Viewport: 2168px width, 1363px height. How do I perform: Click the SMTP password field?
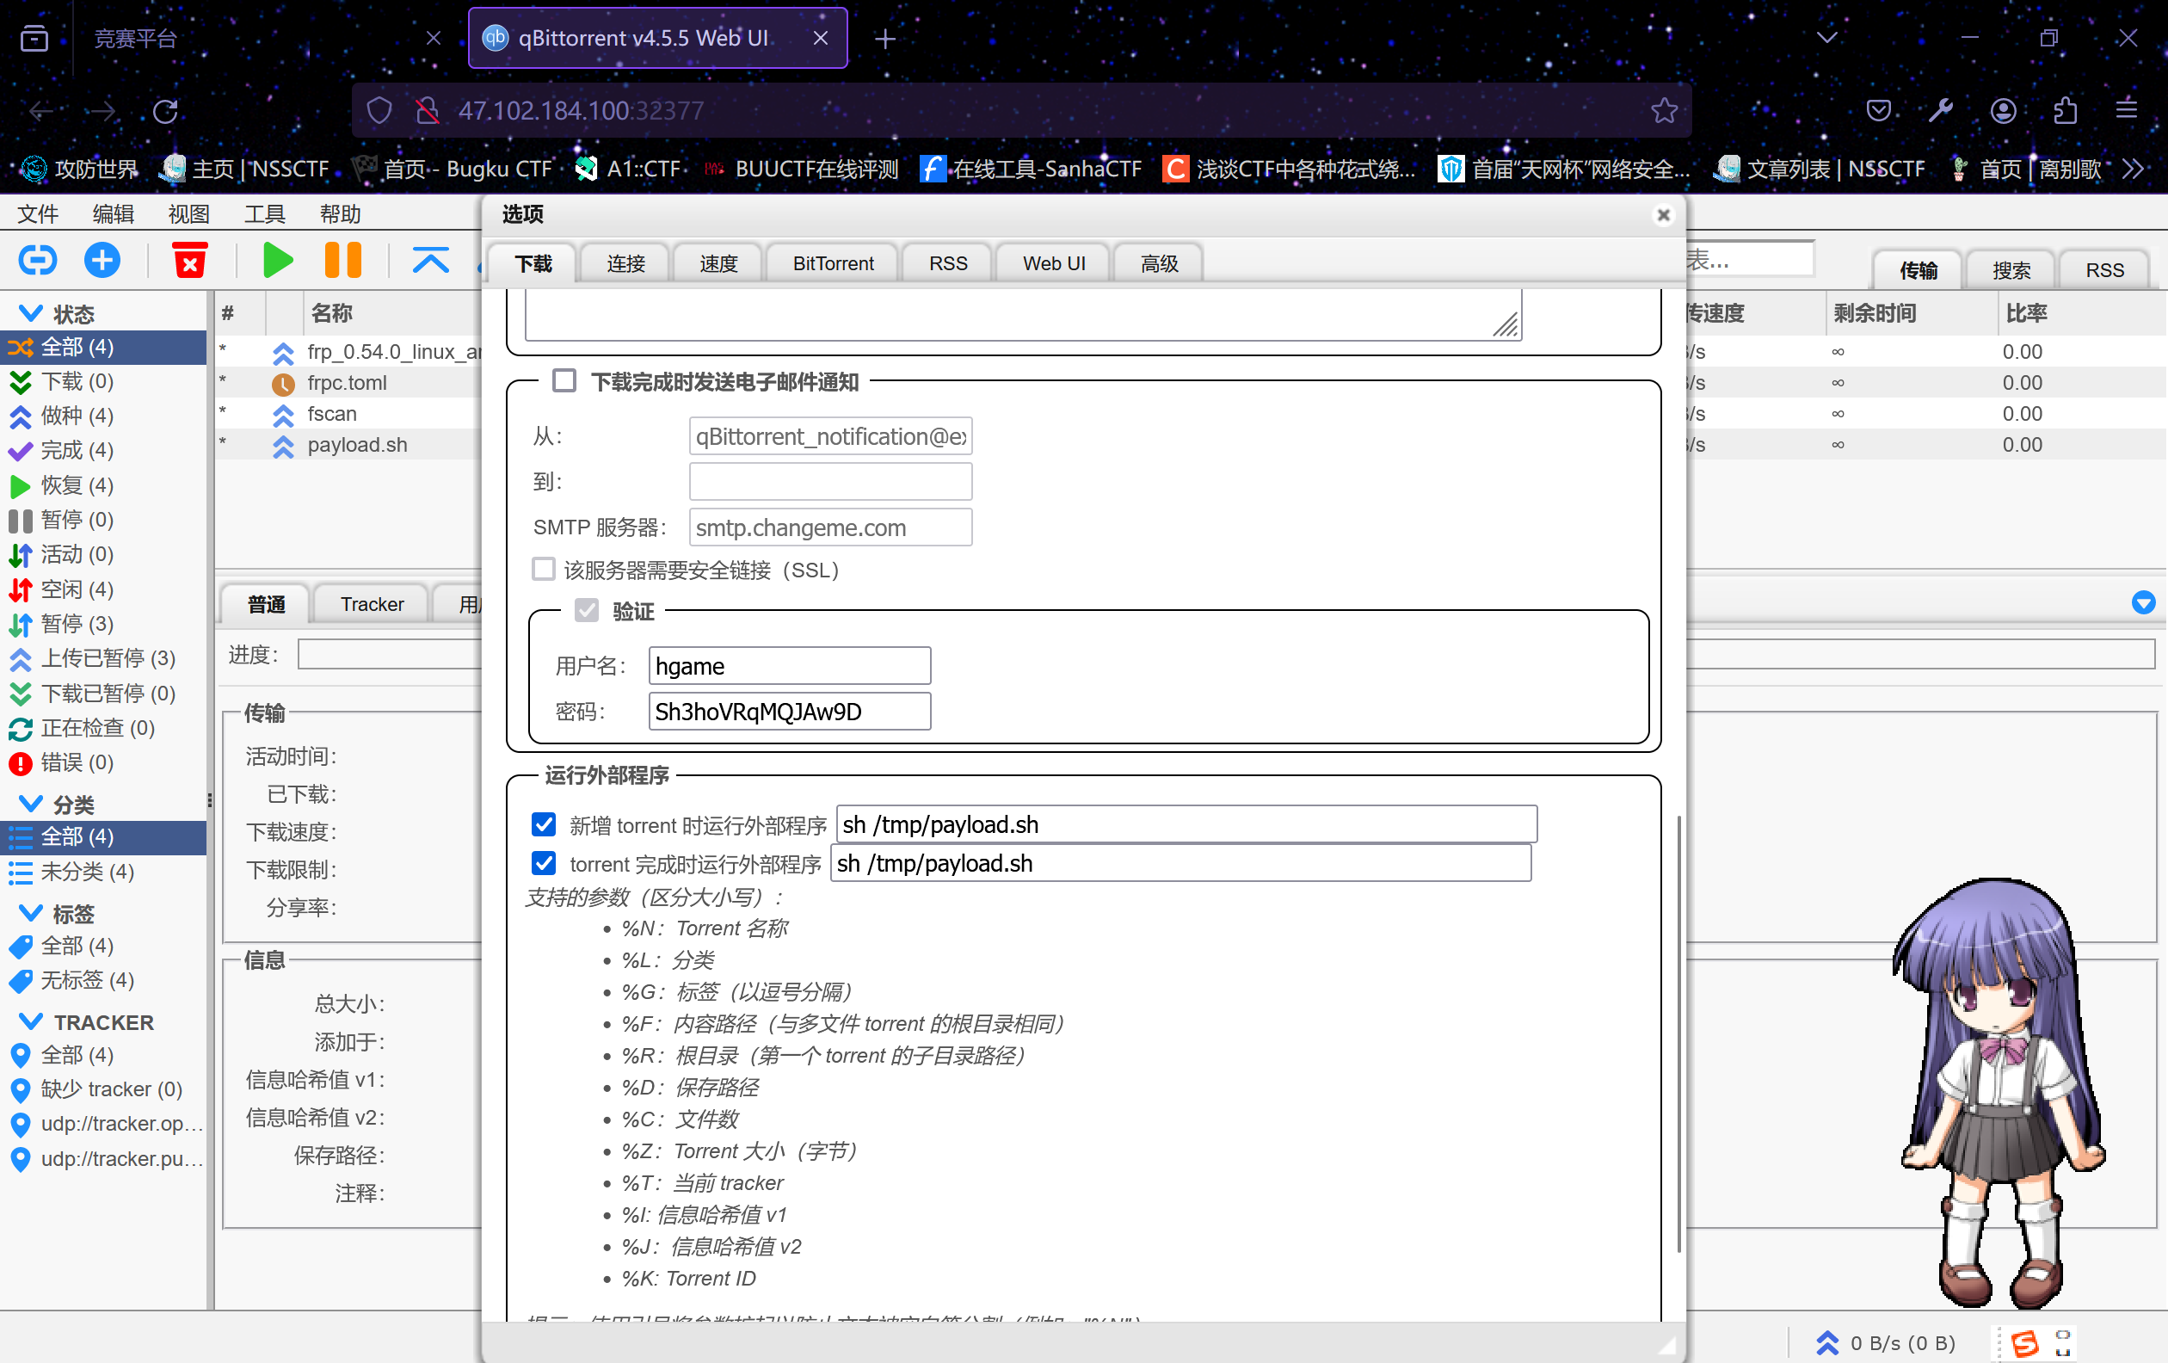[x=790, y=712]
